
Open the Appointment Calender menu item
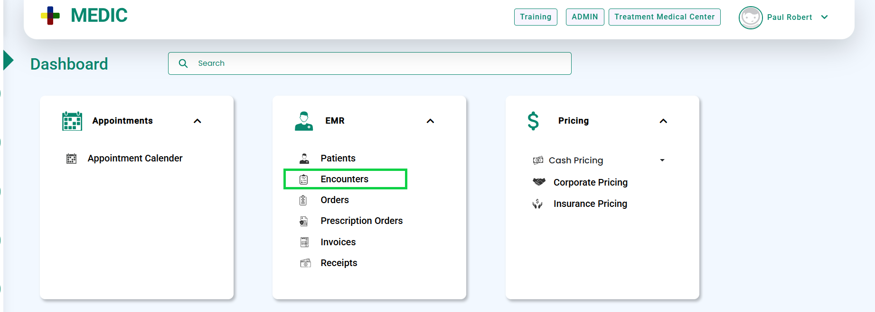pyautogui.click(x=135, y=159)
